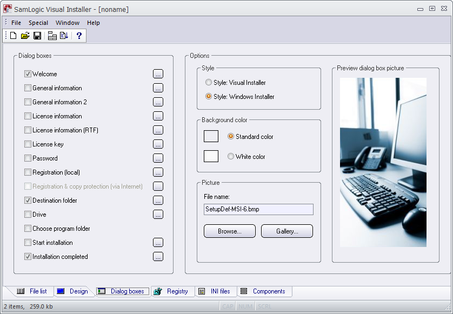Image resolution: width=453 pixels, height=314 pixels.
Task: Open settings button for Welcome dialog
Action: (158, 74)
